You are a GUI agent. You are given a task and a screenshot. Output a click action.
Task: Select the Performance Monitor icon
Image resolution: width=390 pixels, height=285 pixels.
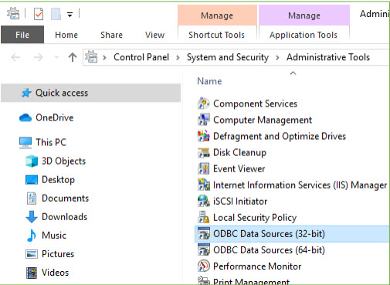click(204, 266)
